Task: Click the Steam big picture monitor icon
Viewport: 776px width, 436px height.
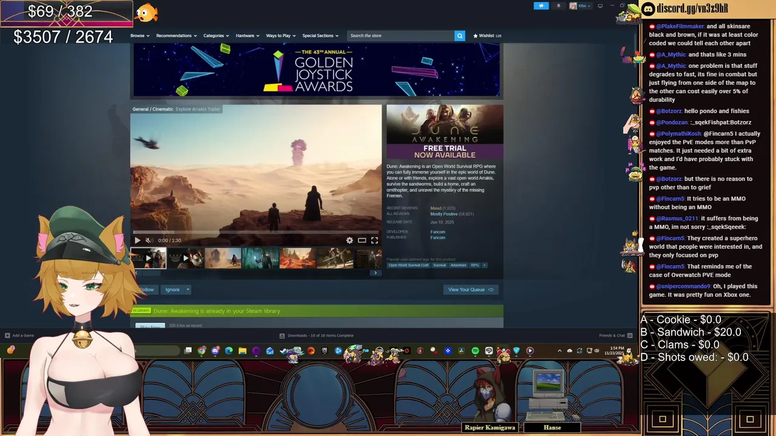Action: [x=600, y=6]
